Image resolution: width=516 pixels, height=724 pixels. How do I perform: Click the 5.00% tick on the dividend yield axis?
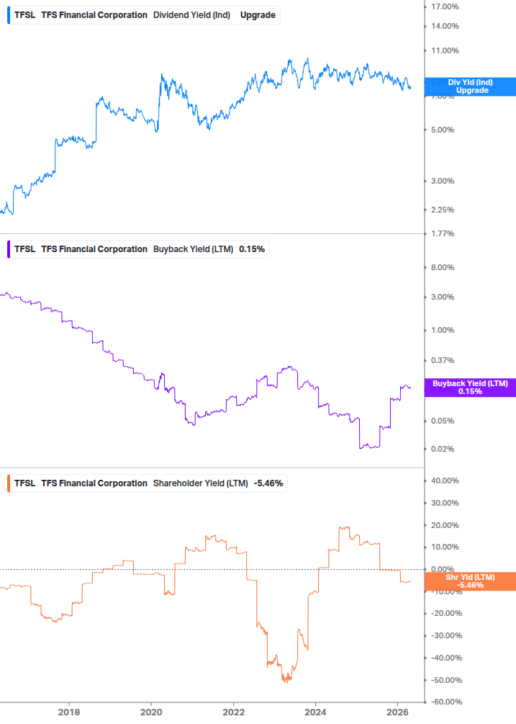(443, 130)
